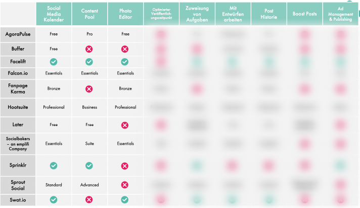Select the Social Media Kalender column header
The width and height of the screenshot is (360, 208).
[x=54, y=14]
